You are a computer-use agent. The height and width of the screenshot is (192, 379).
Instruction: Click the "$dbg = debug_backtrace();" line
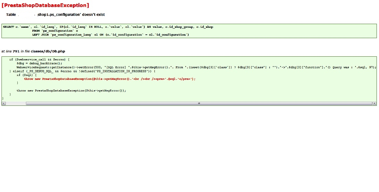point(39,63)
